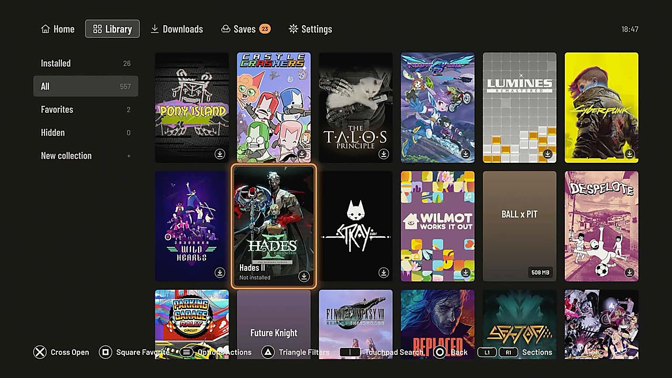This screenshot has height=378, width=672.
Task: Click the circle Back button hint
Action: coord(450,352)
